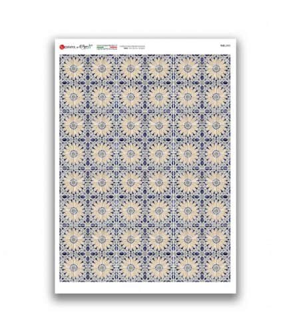The height and width of the screenshot is (333, 291).
Task: Click the cursive brand name in header
Action: pos(86,47)
